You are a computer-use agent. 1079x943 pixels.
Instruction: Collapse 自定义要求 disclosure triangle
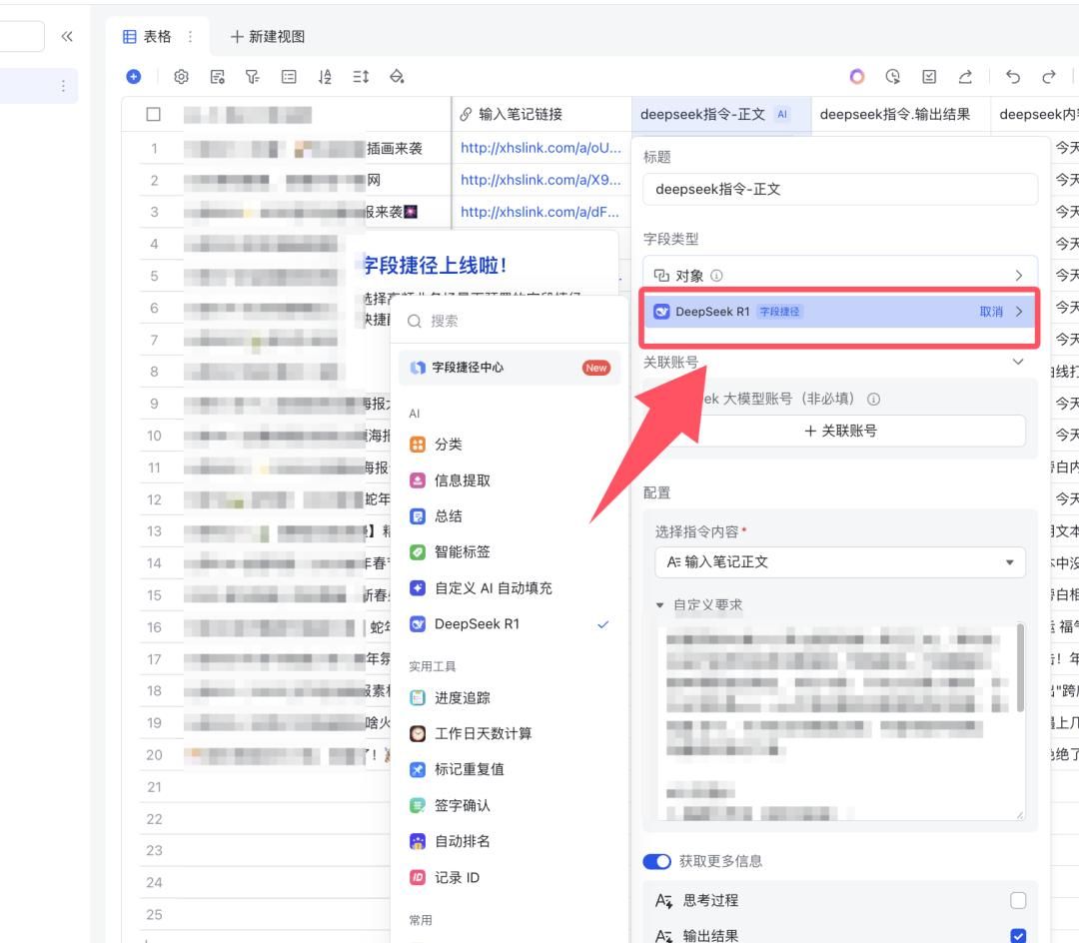(660, 605)
